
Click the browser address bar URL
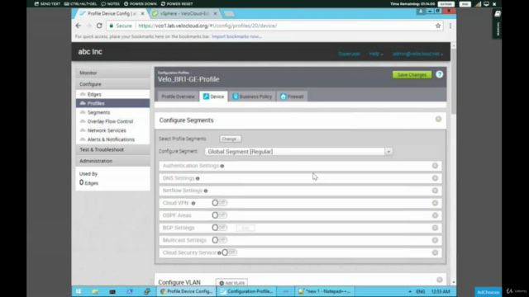pyautogui.click(x=207, y=26)
